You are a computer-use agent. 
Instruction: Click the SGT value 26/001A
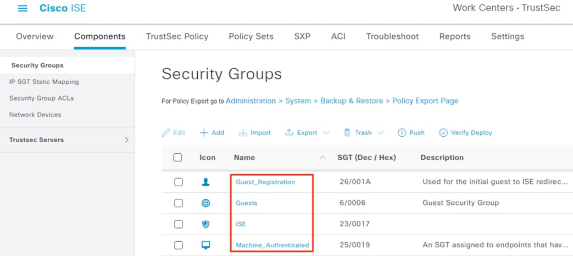coord(355,182)
